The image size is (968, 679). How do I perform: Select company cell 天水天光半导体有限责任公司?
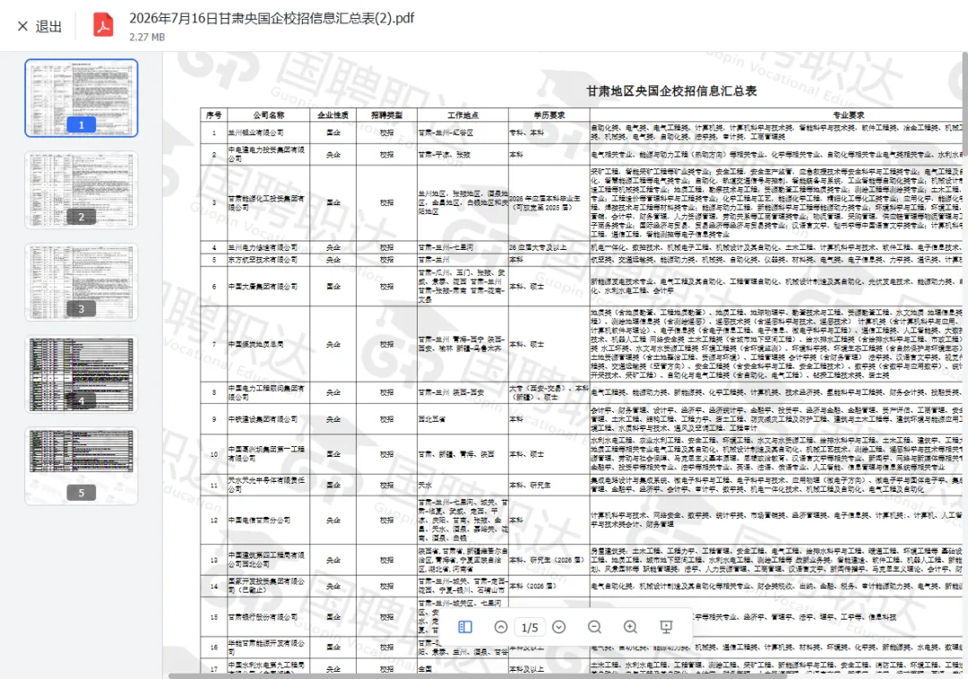(x=269, y=485)
